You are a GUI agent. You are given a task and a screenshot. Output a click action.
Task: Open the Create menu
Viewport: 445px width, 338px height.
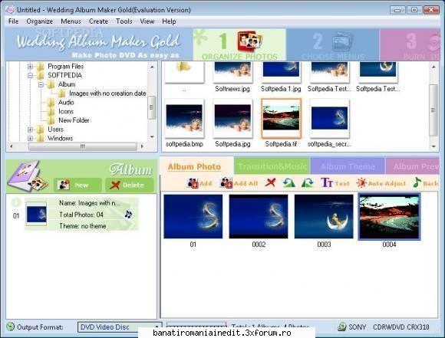pyautogui.click(x=98, y=21)
